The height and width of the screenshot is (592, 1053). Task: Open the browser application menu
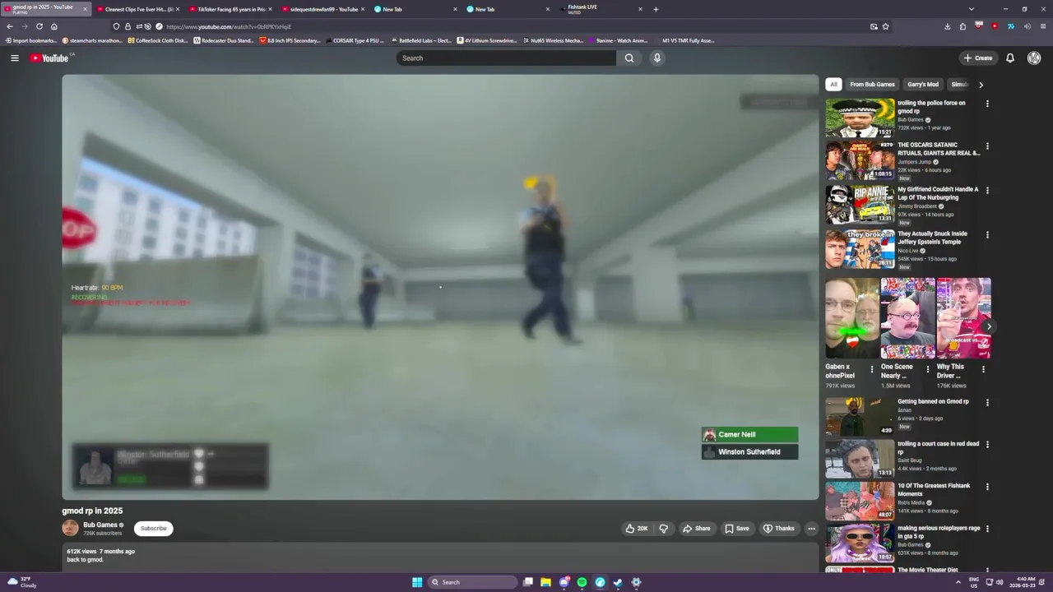point(1043,26)
